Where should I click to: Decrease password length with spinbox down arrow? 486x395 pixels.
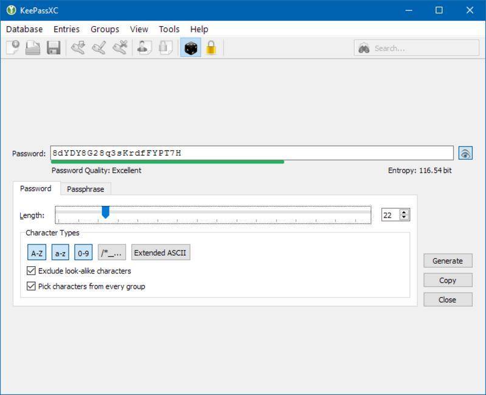pos(405,218)
